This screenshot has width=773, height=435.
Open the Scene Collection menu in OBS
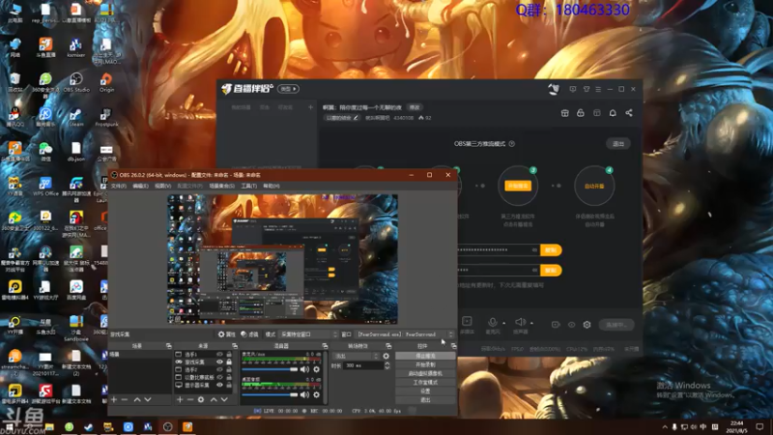click(222, 186)
